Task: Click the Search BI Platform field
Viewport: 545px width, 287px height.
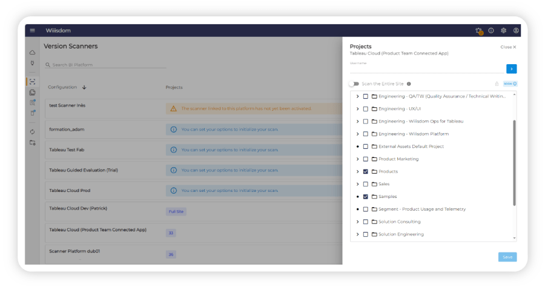Action: point(105,65)
